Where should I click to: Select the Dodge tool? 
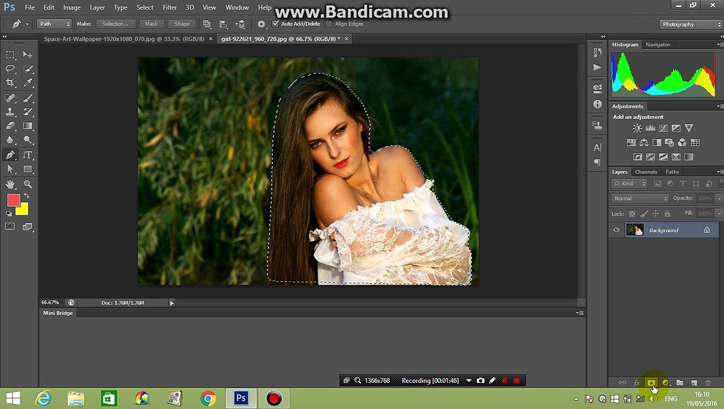point(28,140)
